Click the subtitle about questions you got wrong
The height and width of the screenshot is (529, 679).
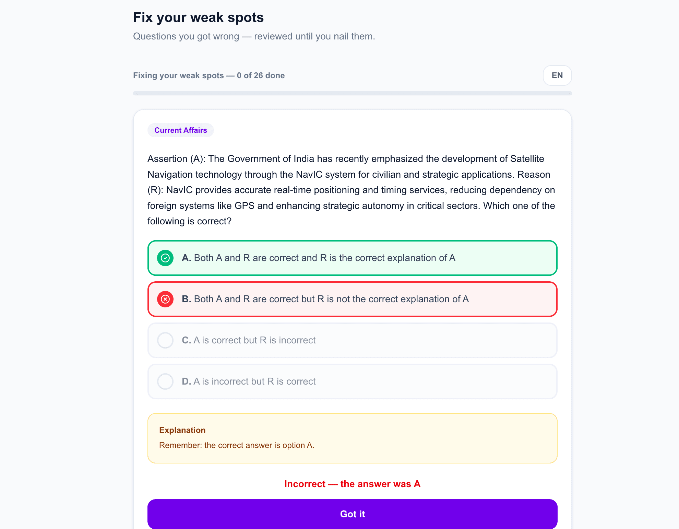254,36
